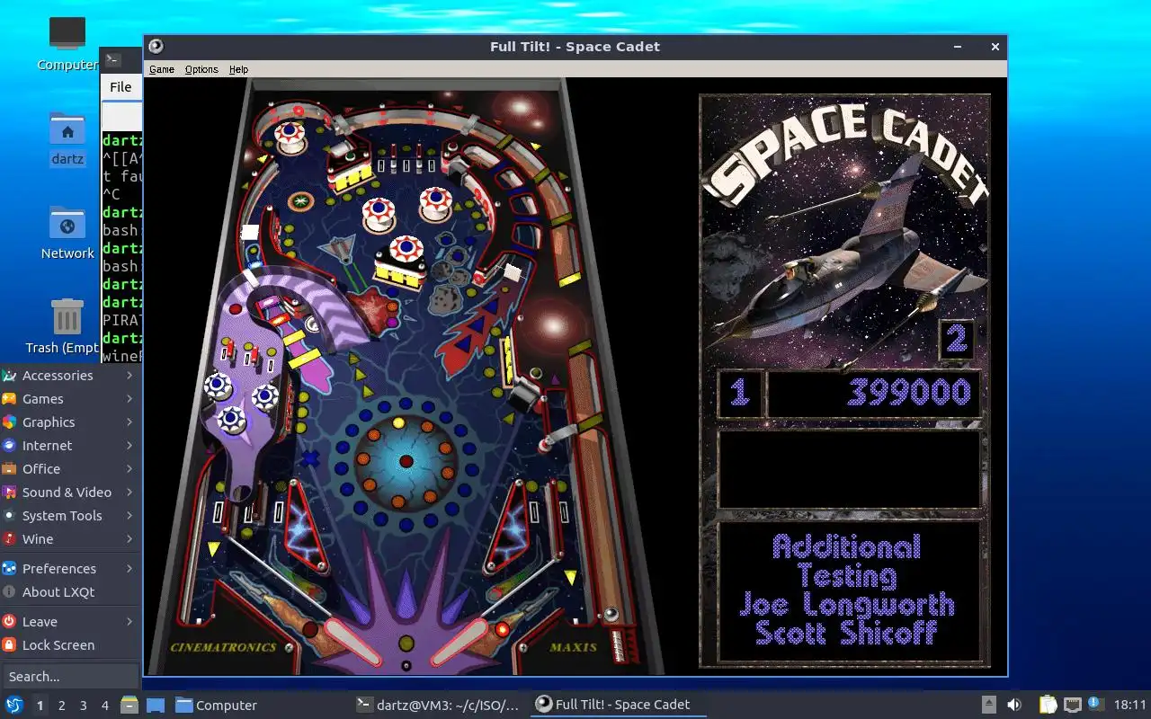
Task: Click the clipboard manager tray icon
Action: (1048, 706)
